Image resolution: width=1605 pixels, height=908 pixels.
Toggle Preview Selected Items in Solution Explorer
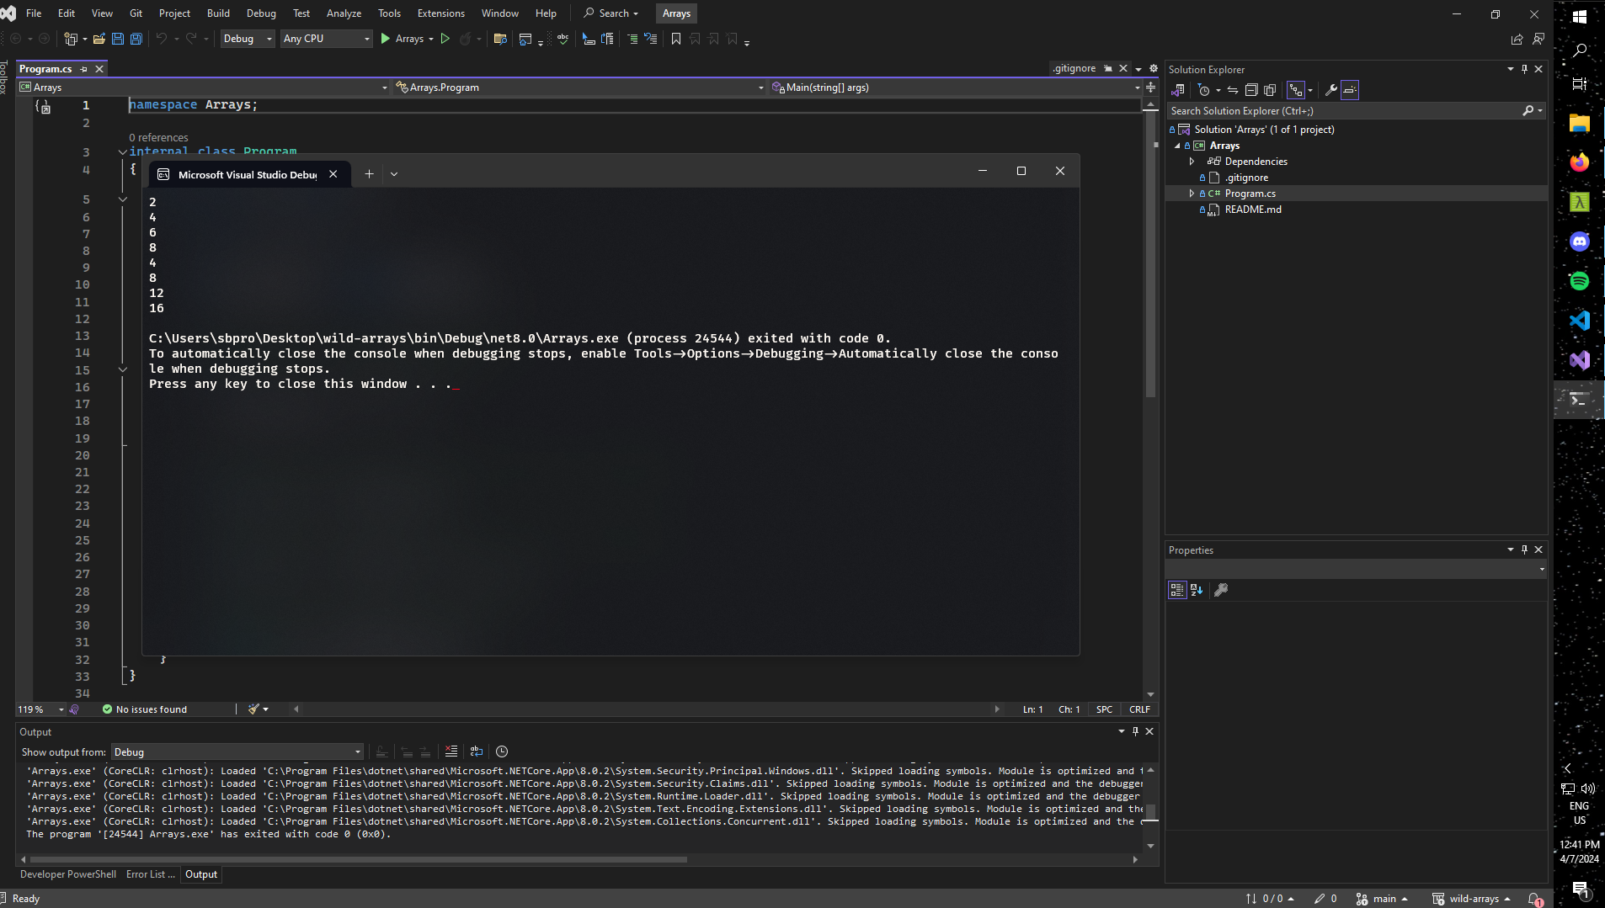pos(1350,90)
